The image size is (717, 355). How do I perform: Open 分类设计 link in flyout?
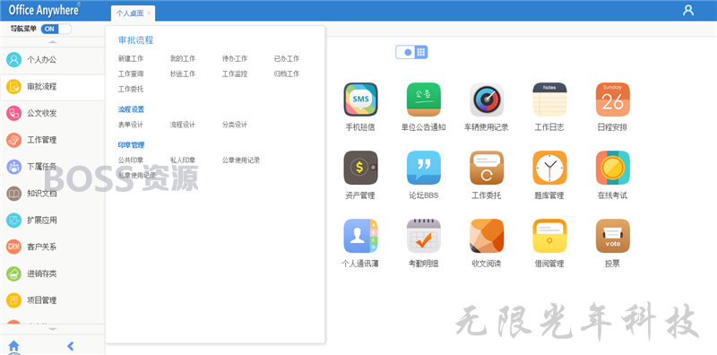235,125
